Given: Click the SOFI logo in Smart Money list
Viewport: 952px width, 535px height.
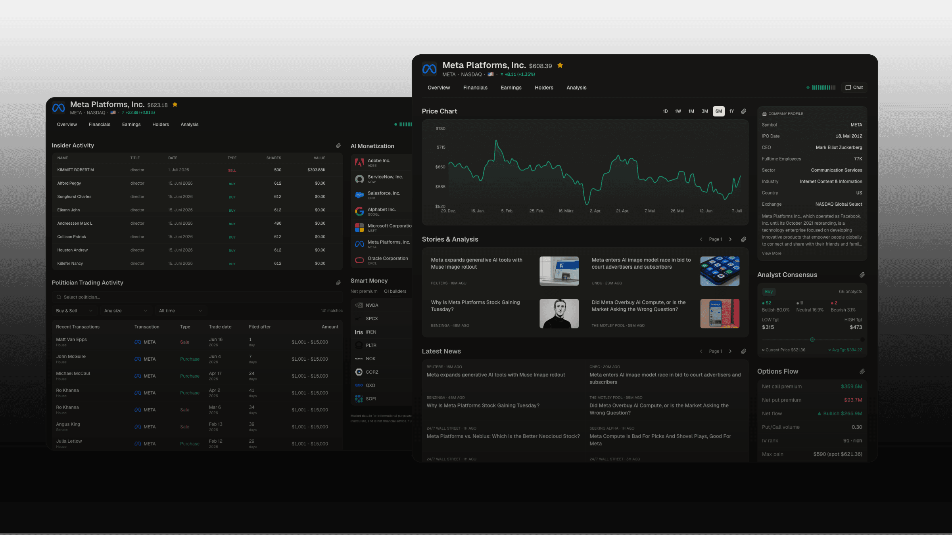Looking at the screenshot, I should coord(359,399).
